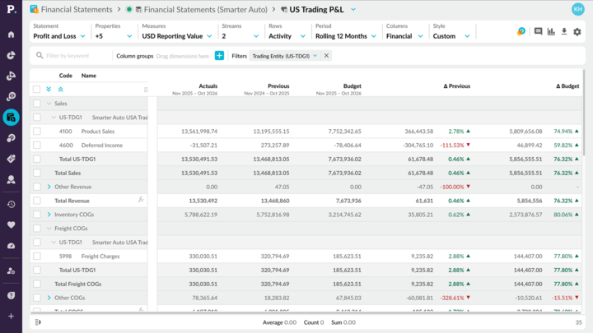This screenshot has width=593, height=333.
Task: Check the Total Sales row checkbox
Action: [37, 173]
